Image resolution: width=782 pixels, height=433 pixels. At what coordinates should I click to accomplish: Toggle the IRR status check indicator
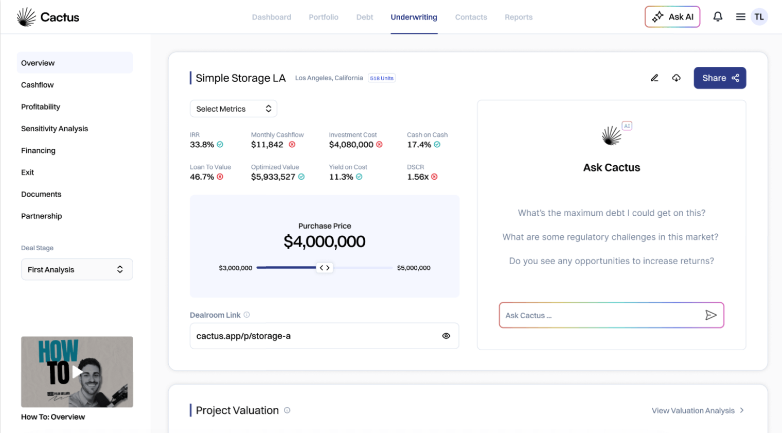pyautogui.click(x=220, y=145)
